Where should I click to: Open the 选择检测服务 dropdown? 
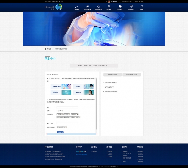point(62,127)
